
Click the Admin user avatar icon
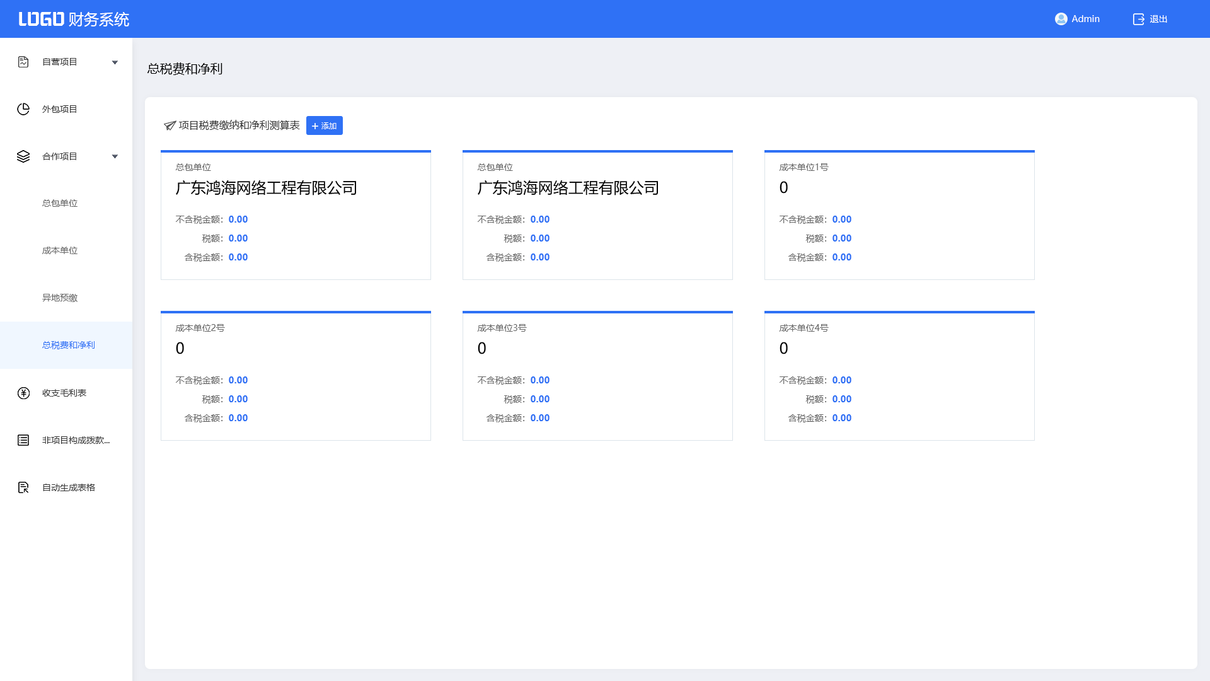[x=1061, y=19]
